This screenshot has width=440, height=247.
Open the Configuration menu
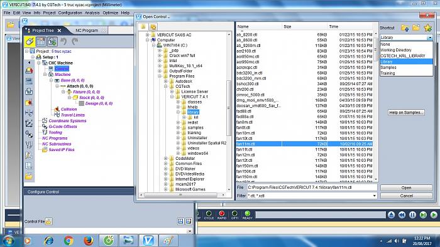click(x=70, y=13)
